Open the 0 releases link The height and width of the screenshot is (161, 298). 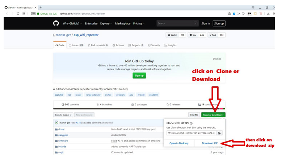(173, 105)
